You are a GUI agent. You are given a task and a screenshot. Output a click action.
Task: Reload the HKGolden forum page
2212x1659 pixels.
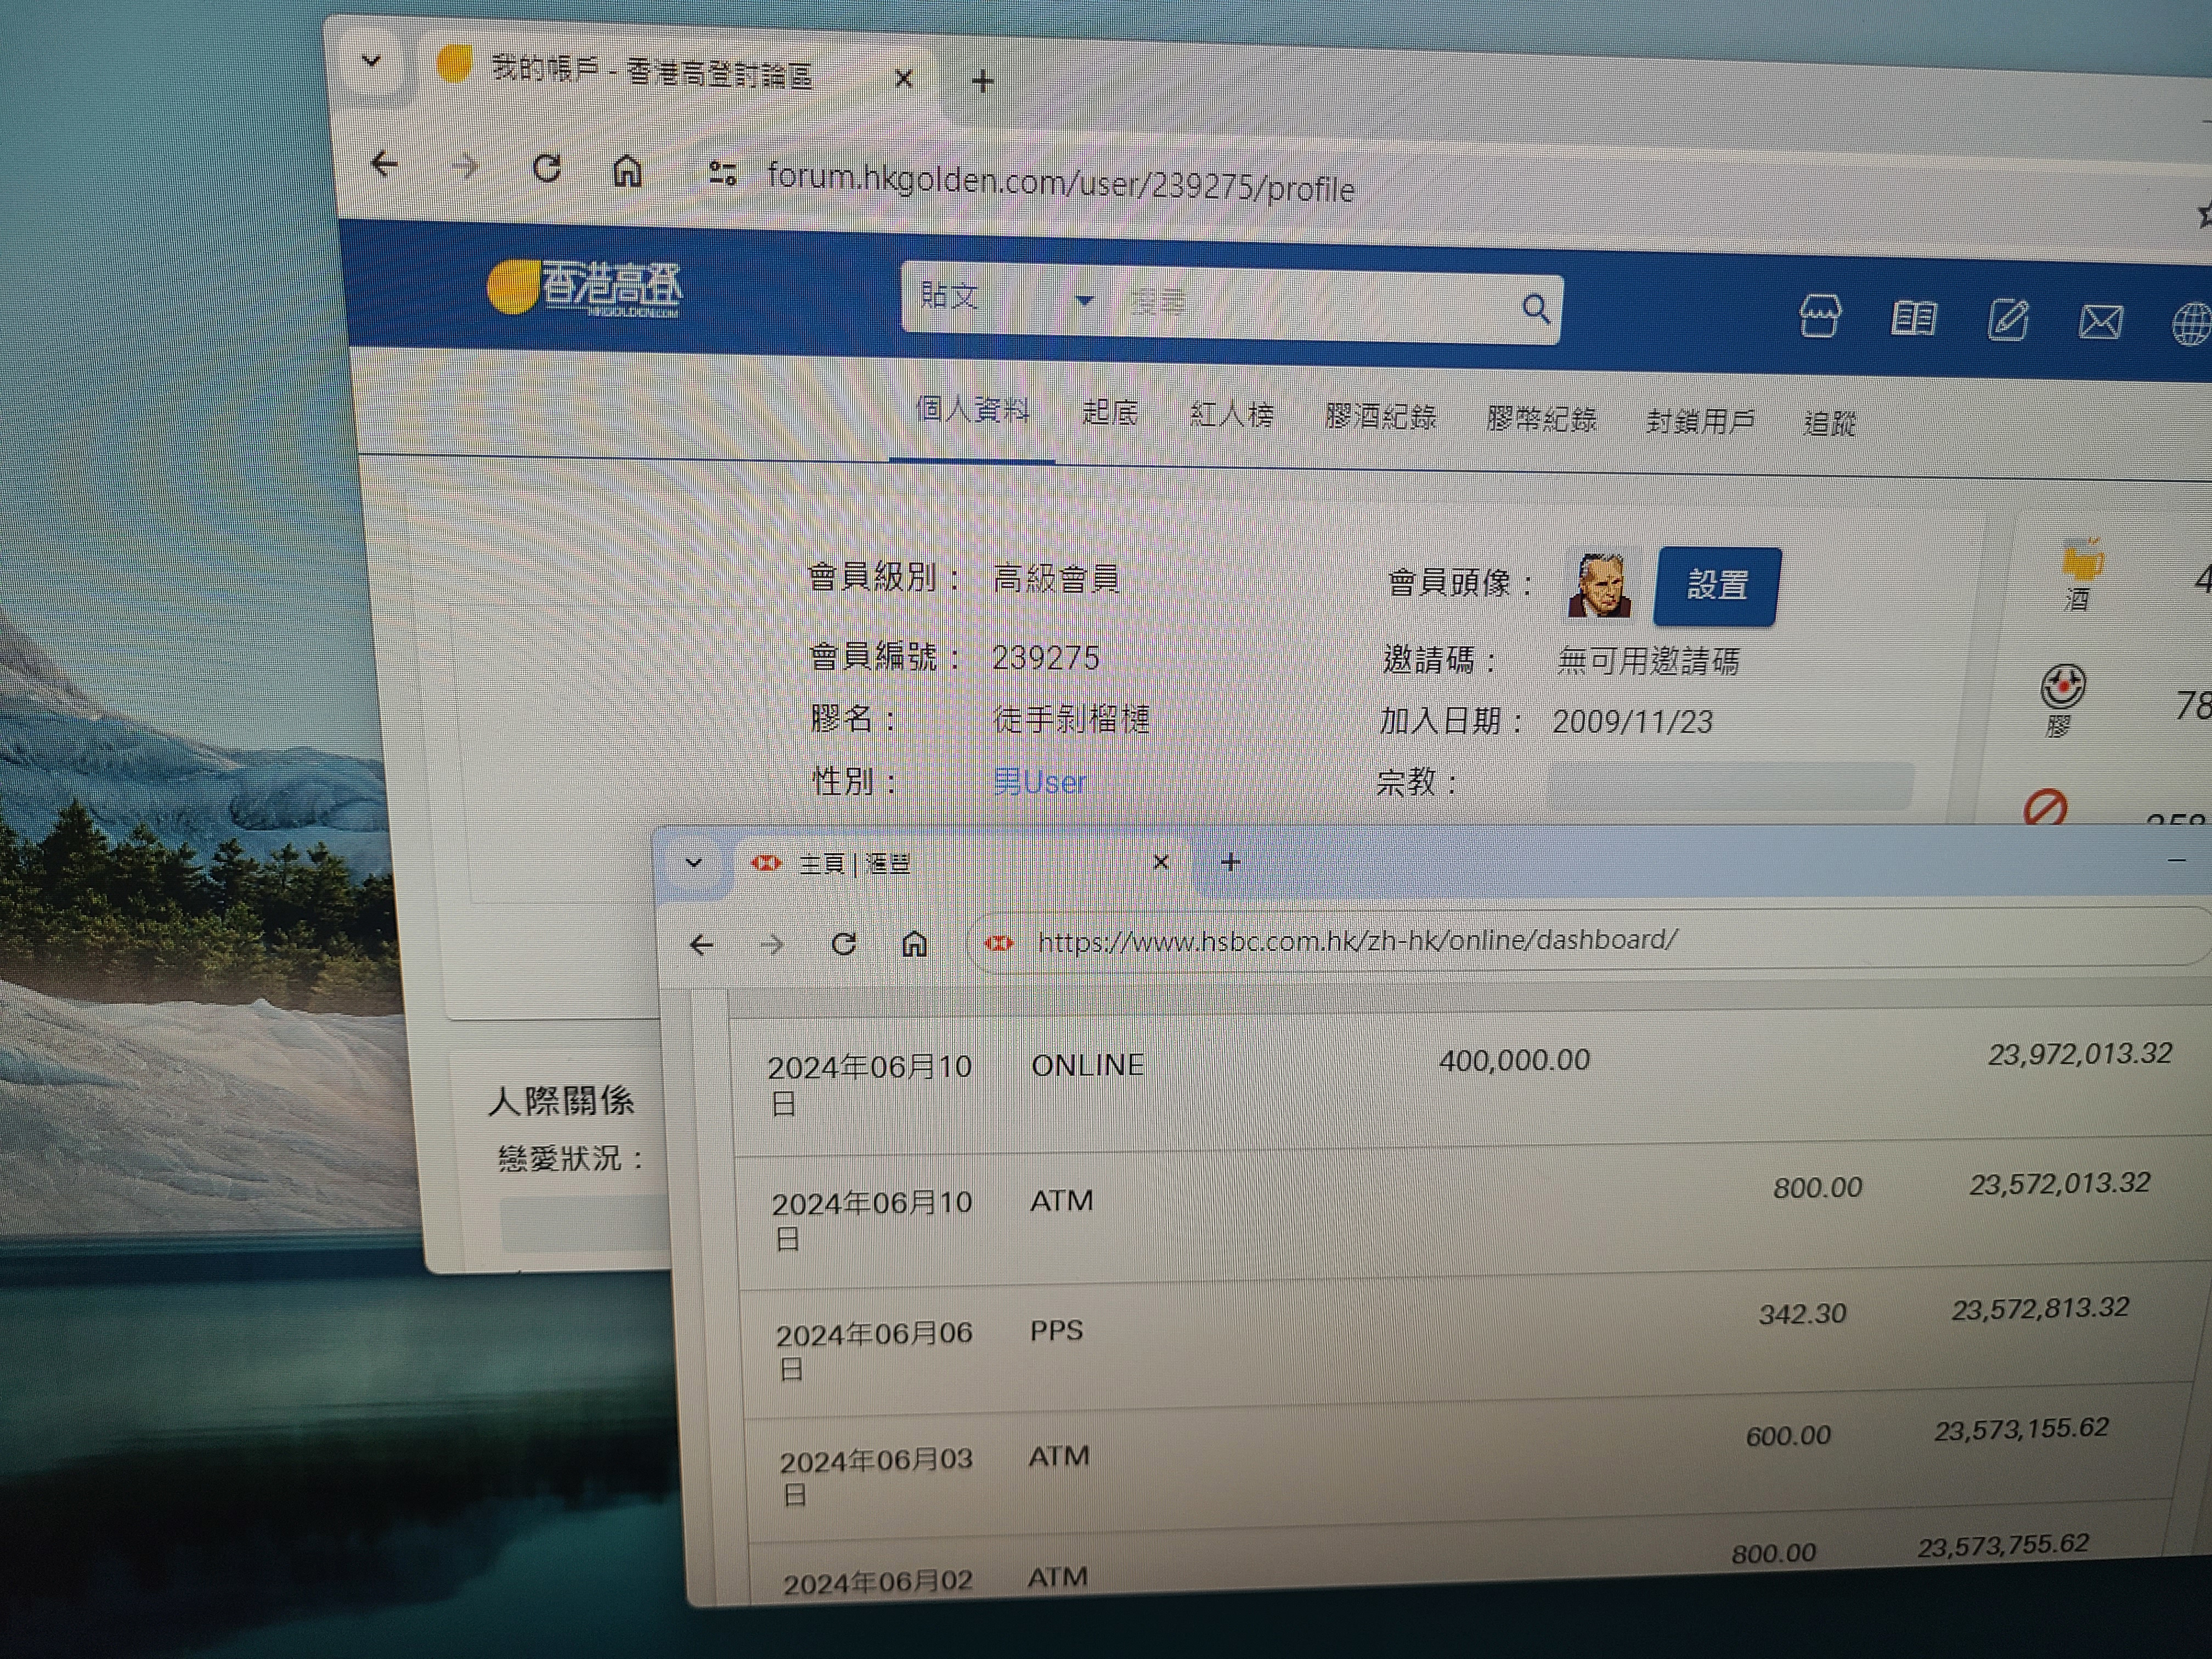[546, 168]
